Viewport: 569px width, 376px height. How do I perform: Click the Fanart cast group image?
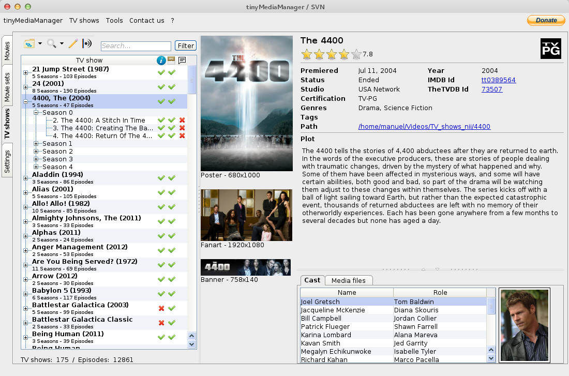pyautogui.click(x=246, y=215)
